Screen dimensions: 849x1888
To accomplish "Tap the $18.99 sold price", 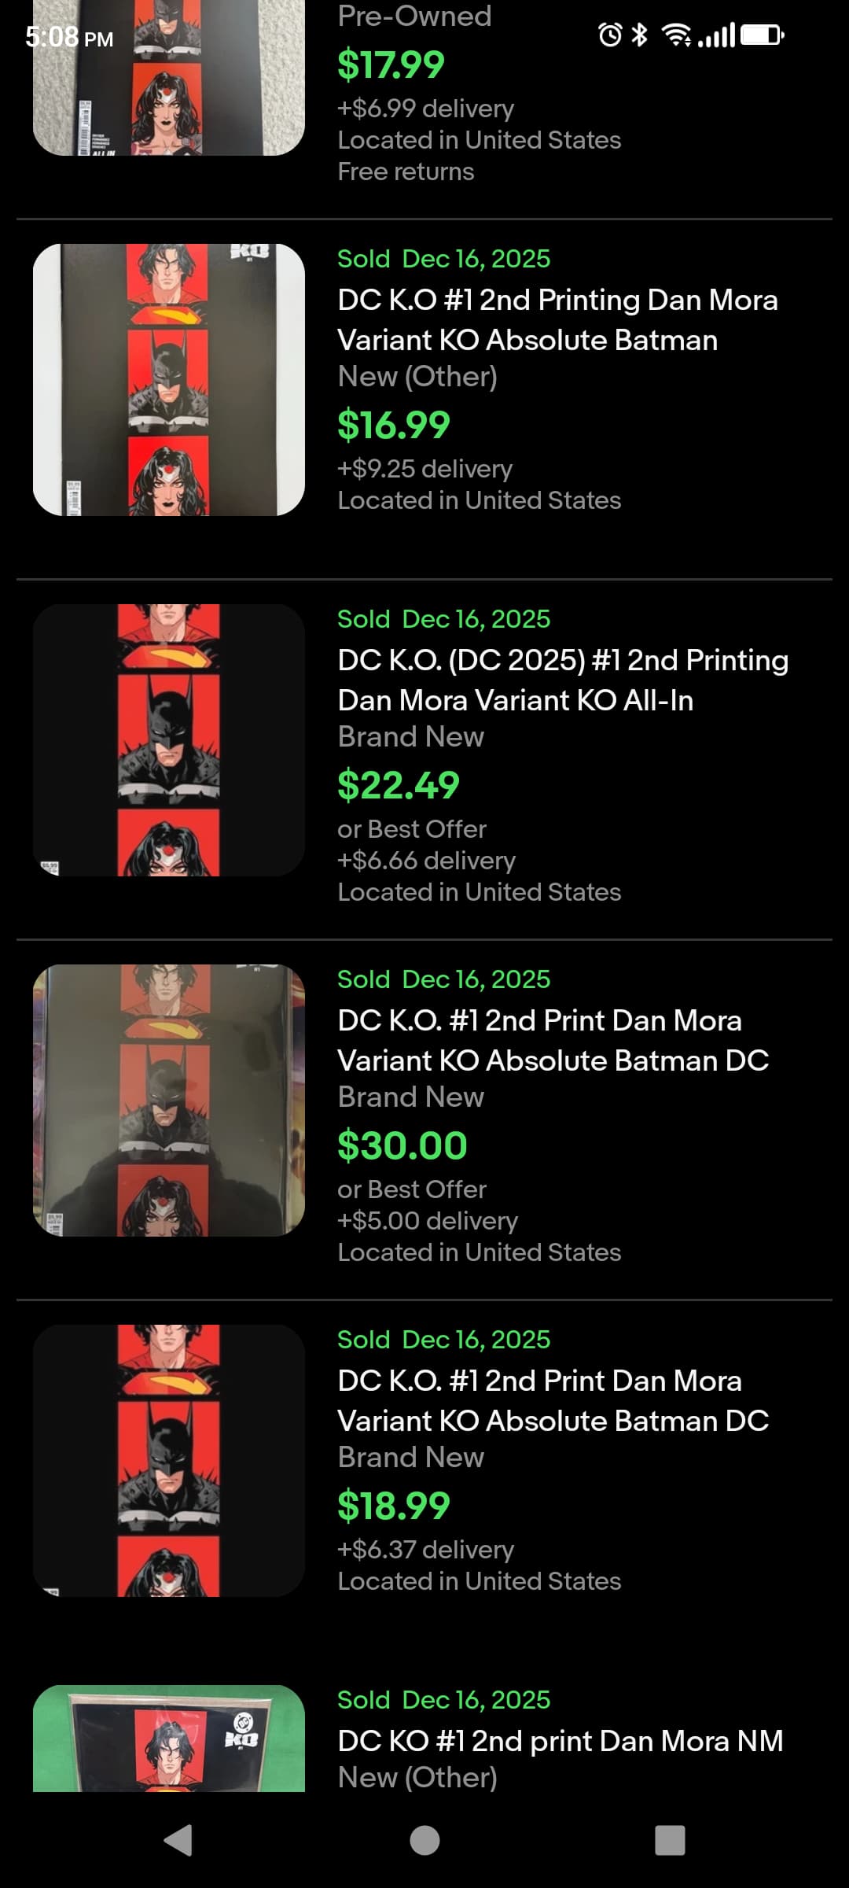I will [393, 1506].
